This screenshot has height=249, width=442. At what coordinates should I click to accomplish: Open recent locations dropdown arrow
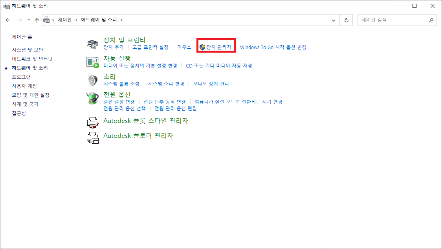coord(29,20)
